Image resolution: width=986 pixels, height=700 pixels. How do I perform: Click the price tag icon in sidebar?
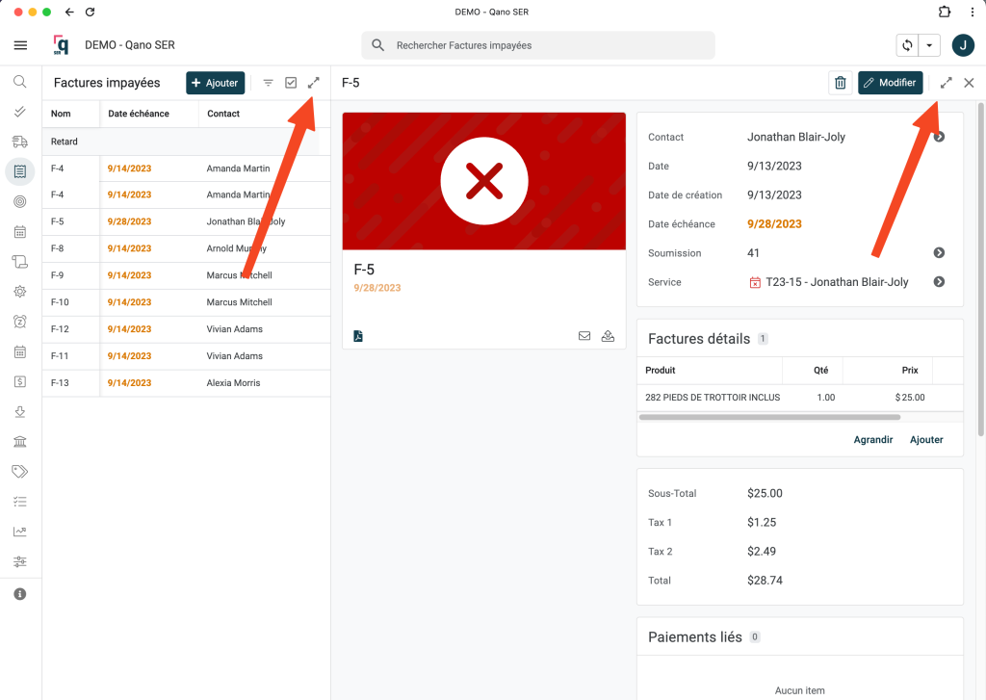[19, 471]
